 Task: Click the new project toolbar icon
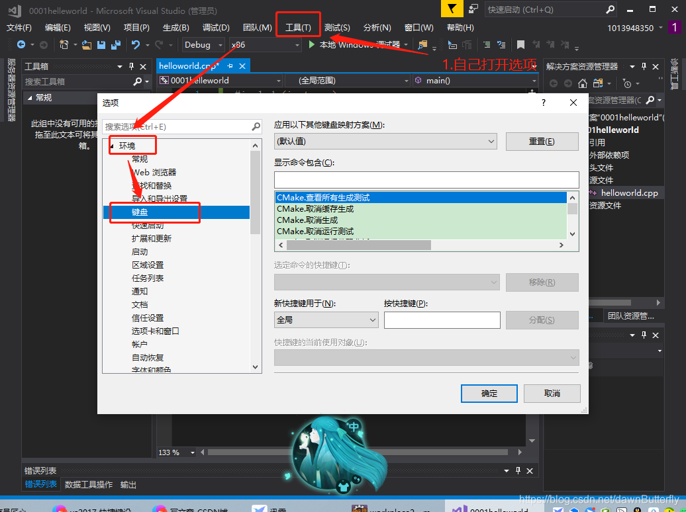[x=64, y=44]
